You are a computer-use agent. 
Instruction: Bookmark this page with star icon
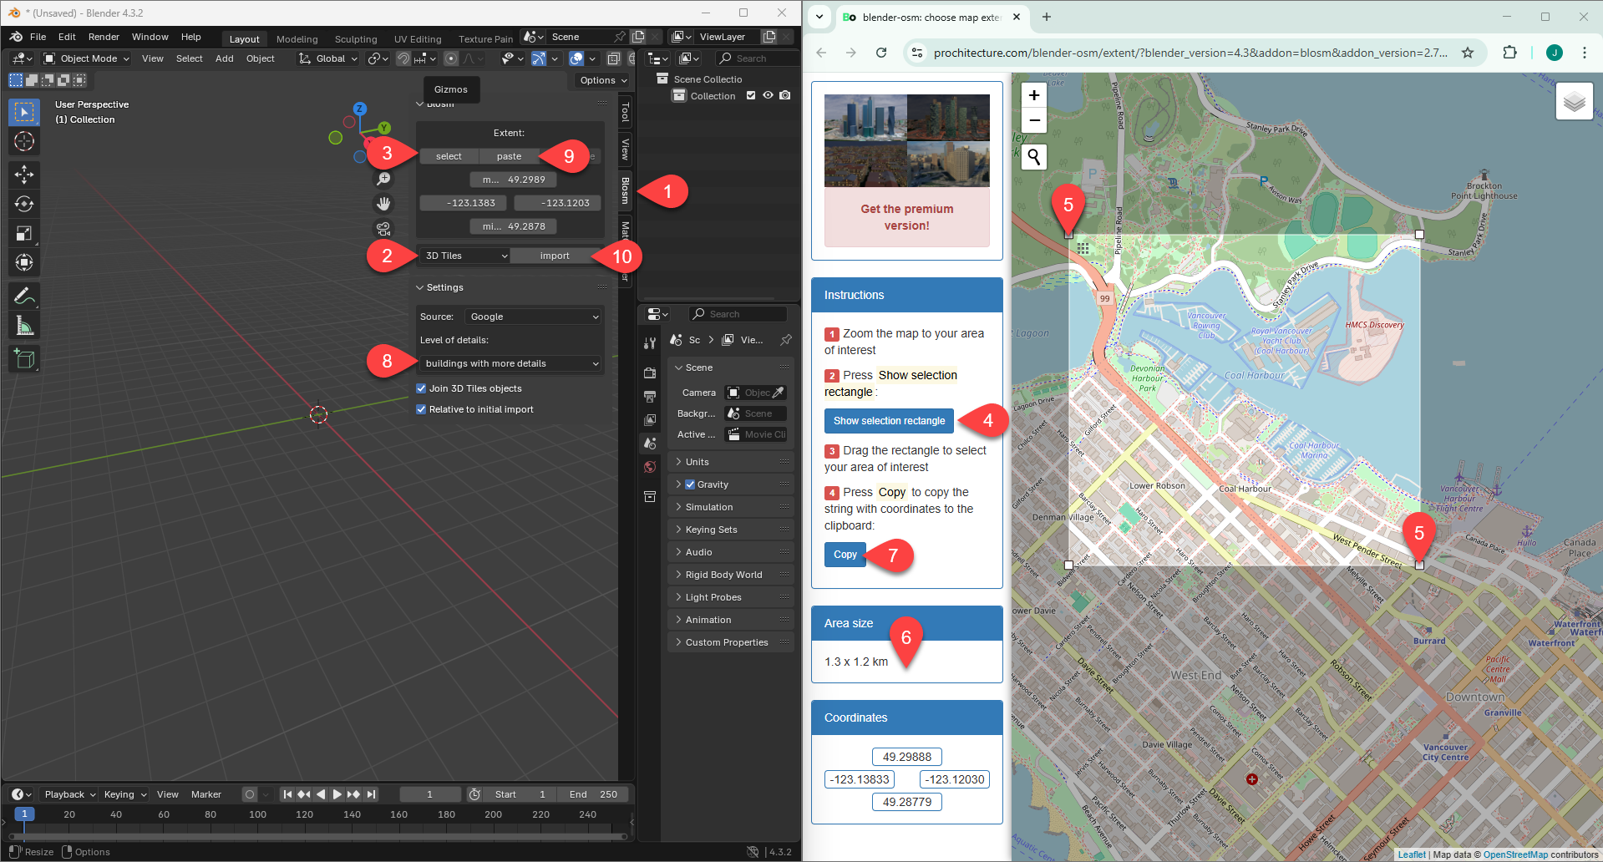pos(1468,53)
